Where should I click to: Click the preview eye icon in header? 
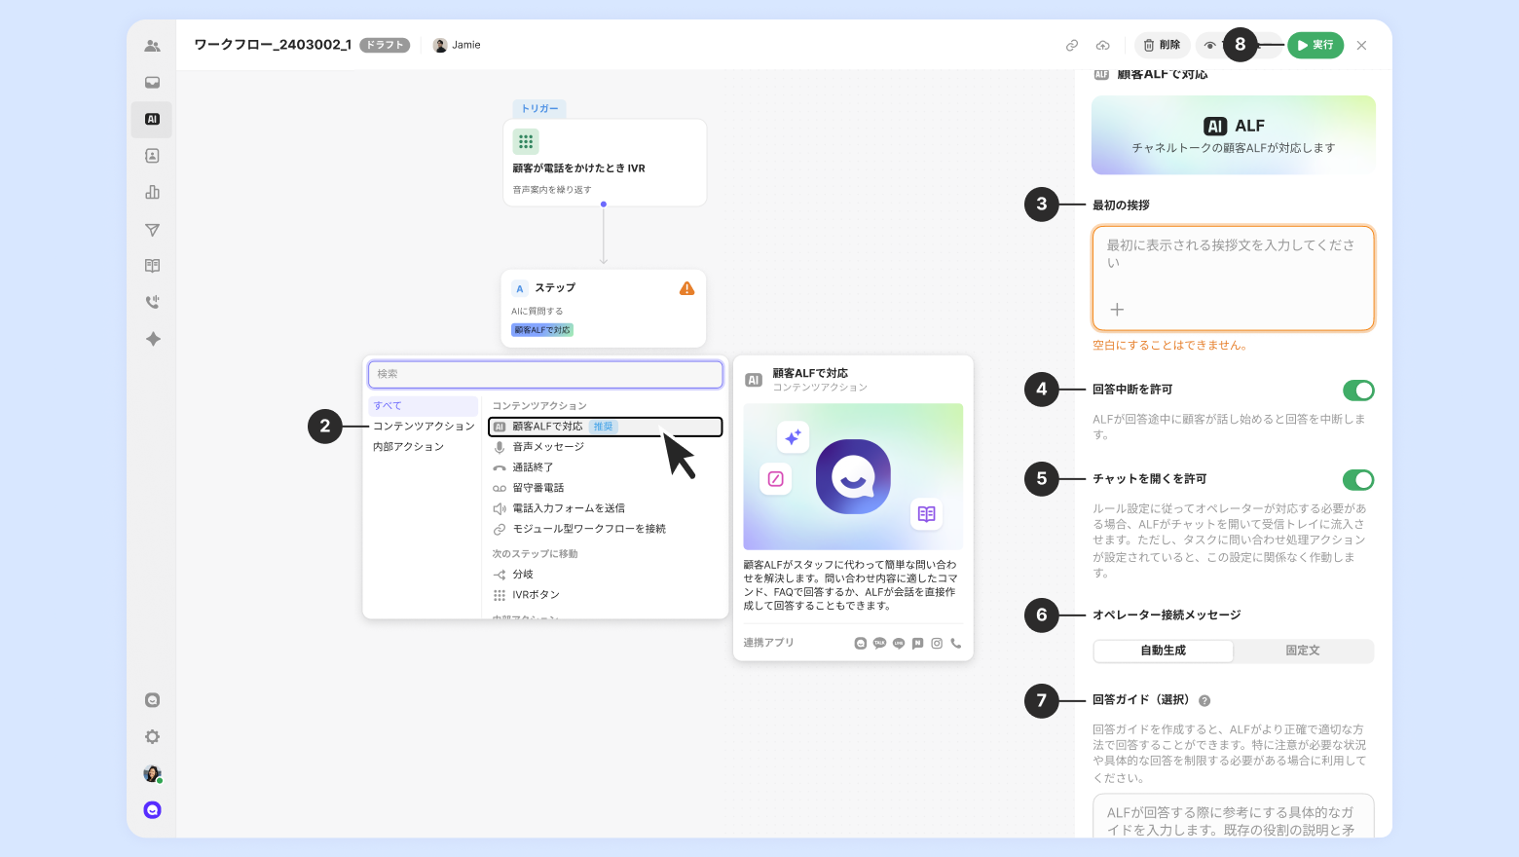[x=1210, y=46]
